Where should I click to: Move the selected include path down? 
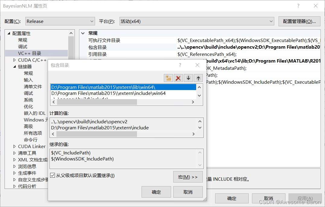188,78
